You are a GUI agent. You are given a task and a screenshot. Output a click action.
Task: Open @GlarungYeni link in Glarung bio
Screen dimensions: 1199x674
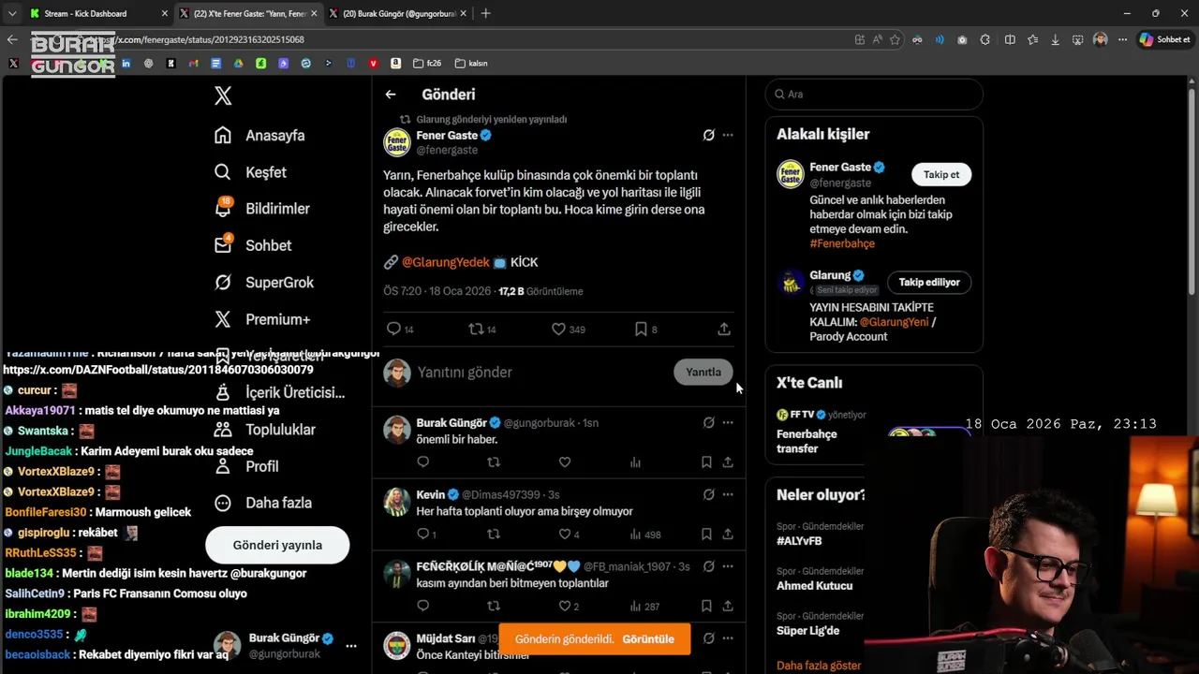point(894,321)
